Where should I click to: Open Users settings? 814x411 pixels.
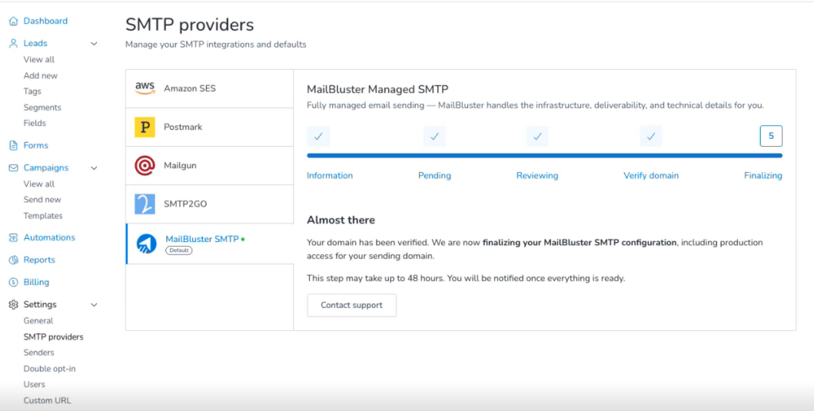pyautogui.click(x=34, y=385)
